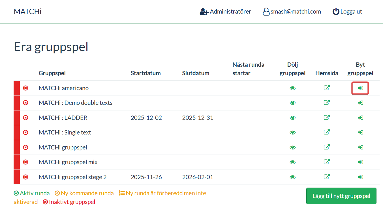Open Administratörer in the top navigation

tap(225, 12)
